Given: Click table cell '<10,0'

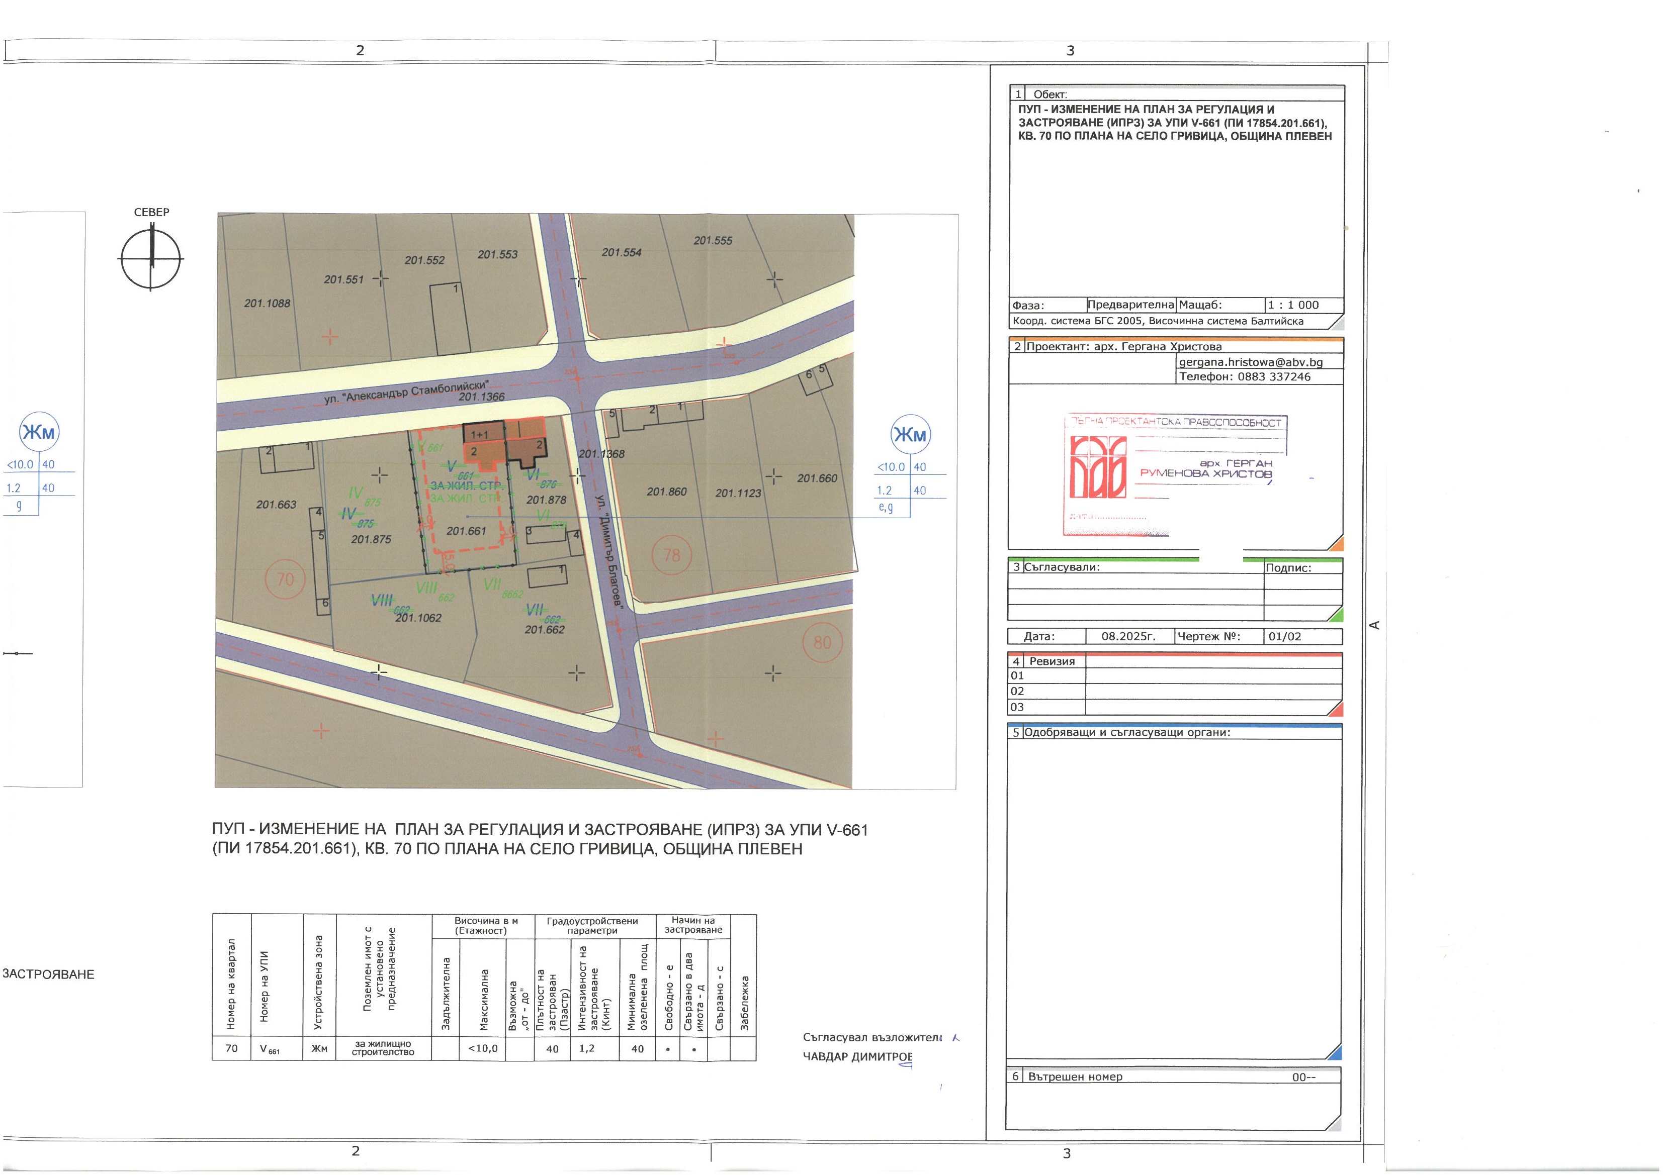Looking at the screenshot, I should pyautogui.click(x=482, y=1047).
